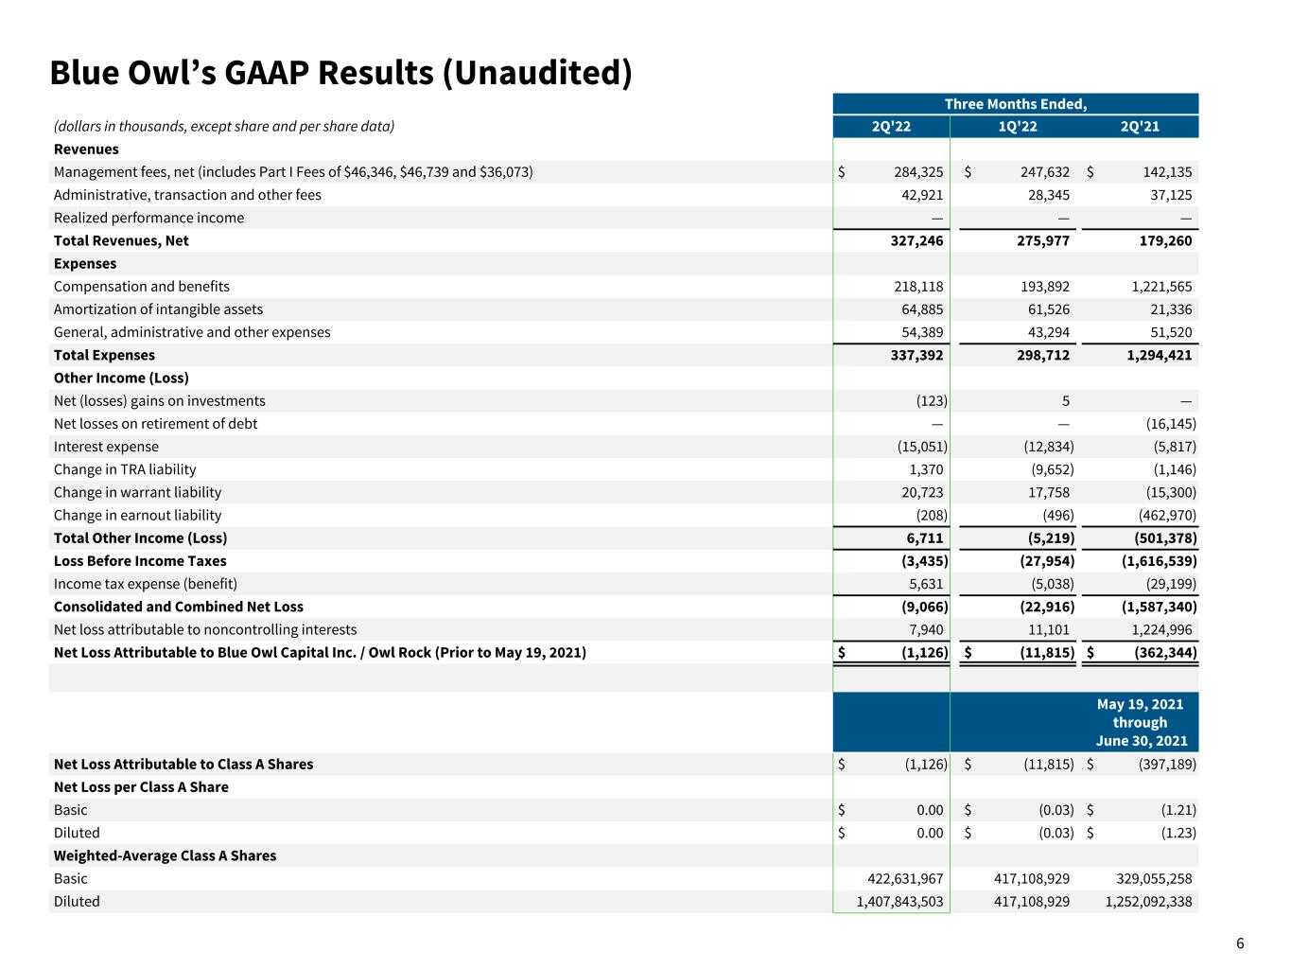Click the 2Q'22 total revenues value 327,246
This screenshot has width=1291, height=969.
coord(911,240)
